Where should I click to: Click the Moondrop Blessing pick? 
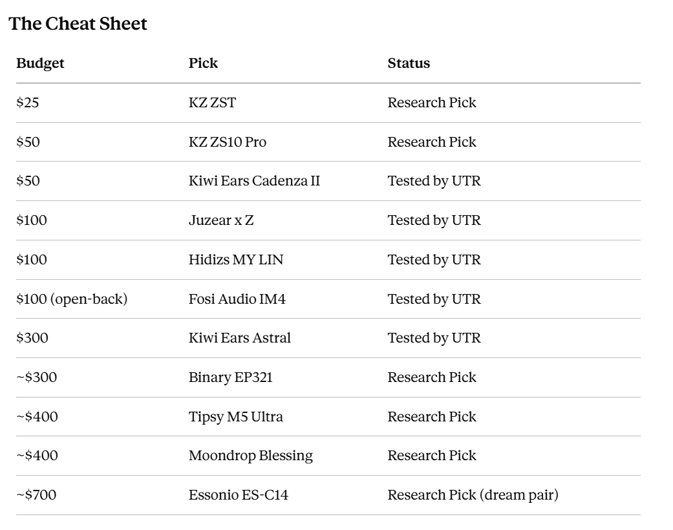(x=251, y=455)
